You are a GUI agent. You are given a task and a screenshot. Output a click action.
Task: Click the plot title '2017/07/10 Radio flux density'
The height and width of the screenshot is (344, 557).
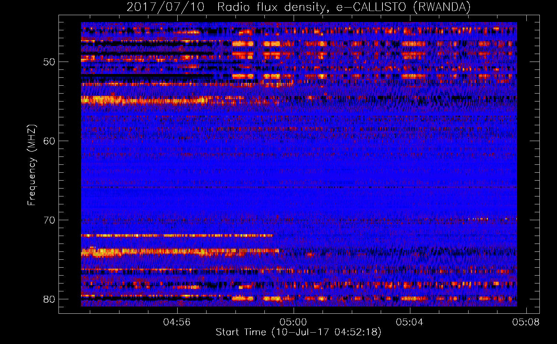[x=298, y=7]
